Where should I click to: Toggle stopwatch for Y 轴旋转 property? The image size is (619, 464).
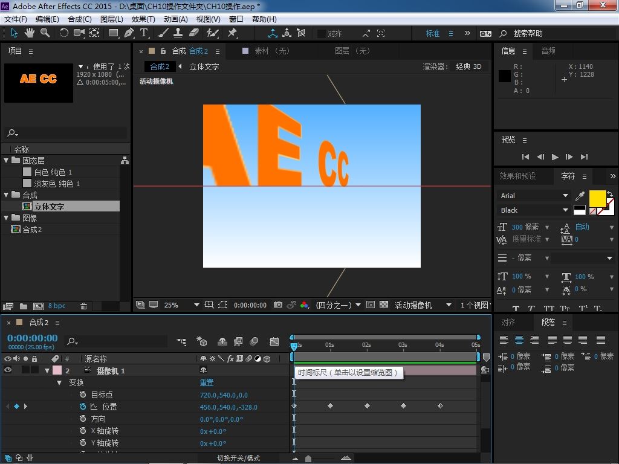click(82, 443)
